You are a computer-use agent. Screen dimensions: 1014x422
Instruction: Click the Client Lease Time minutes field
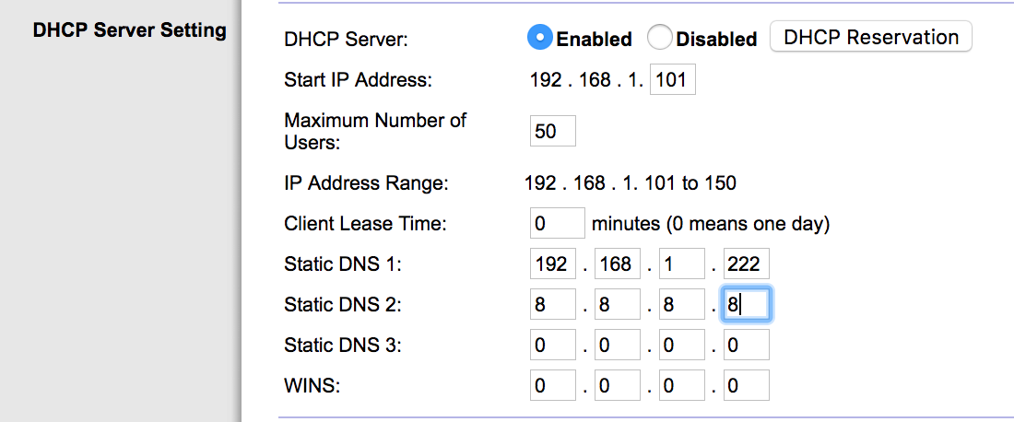558,223
